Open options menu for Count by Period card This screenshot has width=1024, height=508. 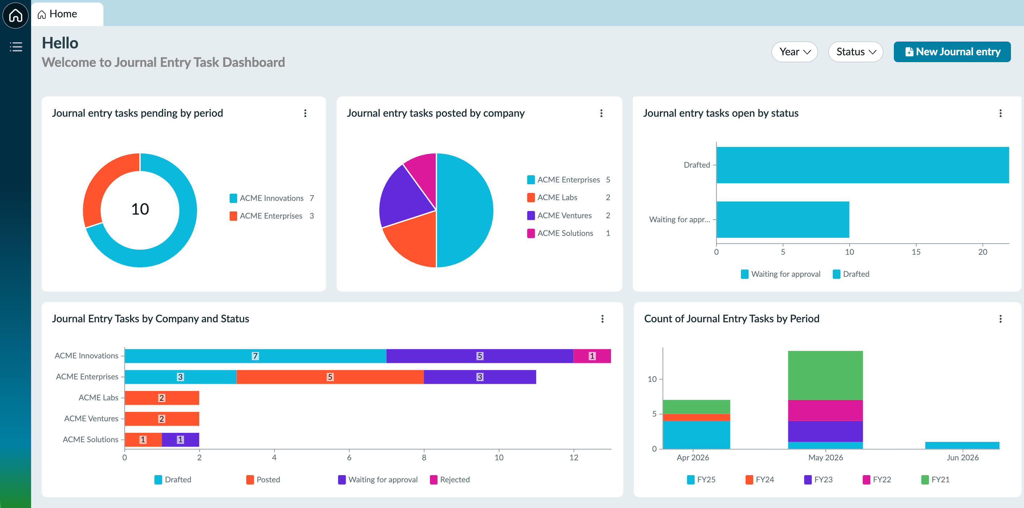pos(1000,319)
